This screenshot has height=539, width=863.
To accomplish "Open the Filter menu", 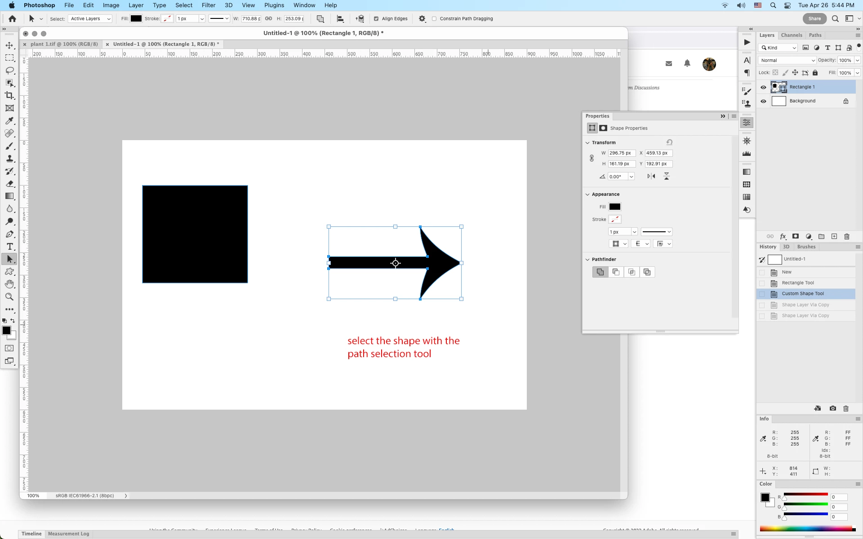I will 208,5.
